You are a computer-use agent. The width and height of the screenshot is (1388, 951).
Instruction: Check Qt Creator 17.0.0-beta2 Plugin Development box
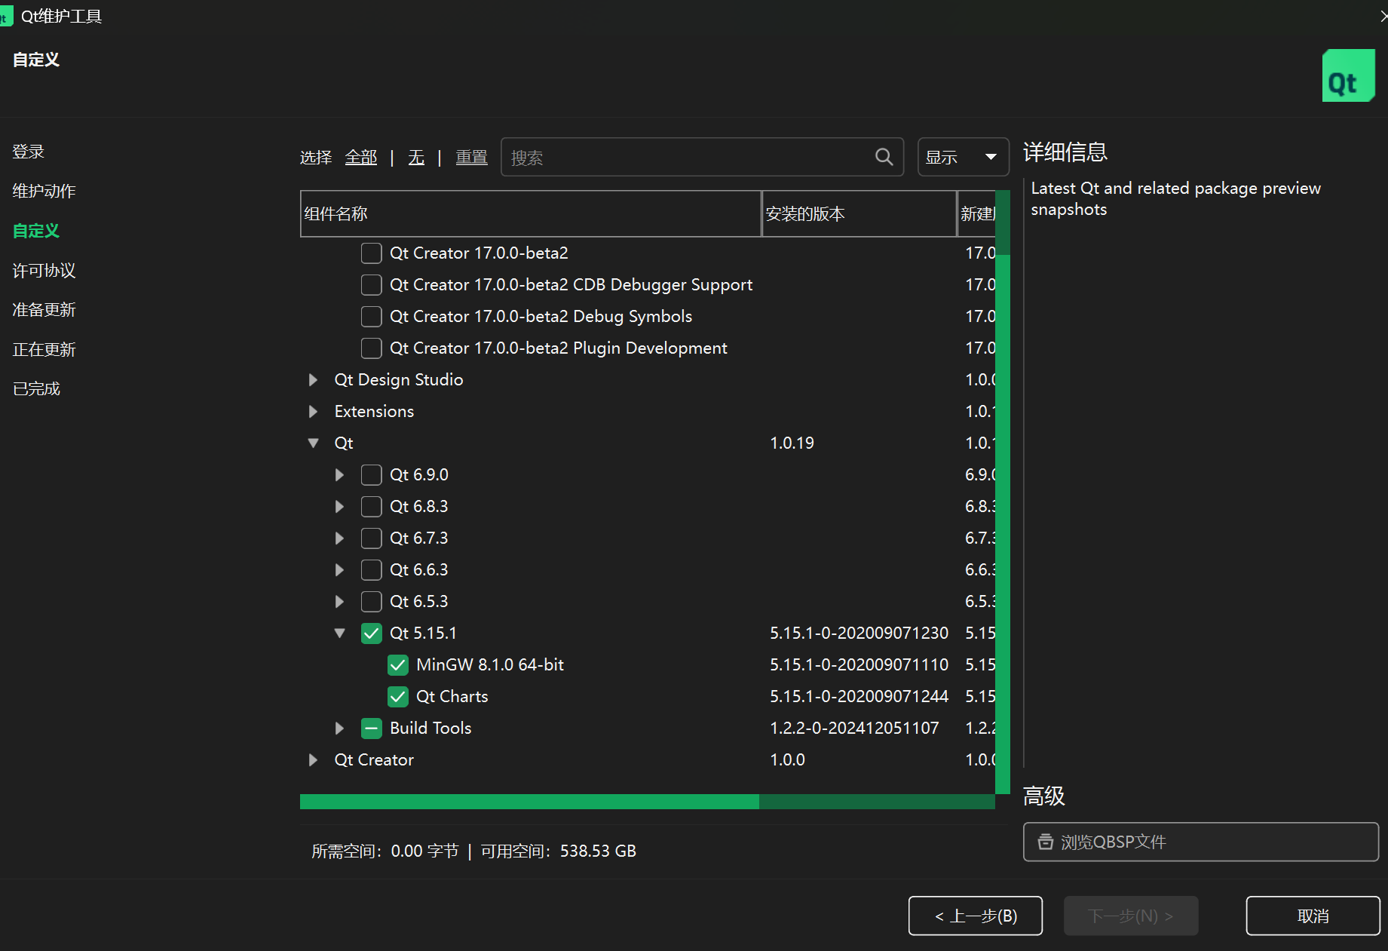pyautogui.click(x=371, y=348)
